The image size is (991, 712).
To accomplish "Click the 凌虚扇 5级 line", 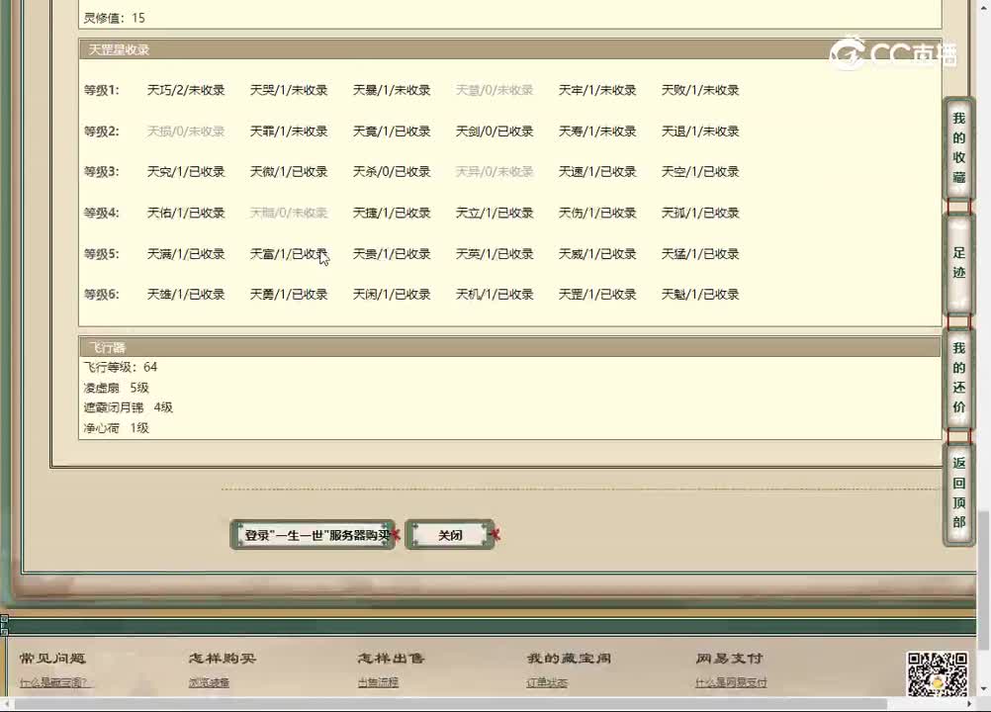I will 117,388.
